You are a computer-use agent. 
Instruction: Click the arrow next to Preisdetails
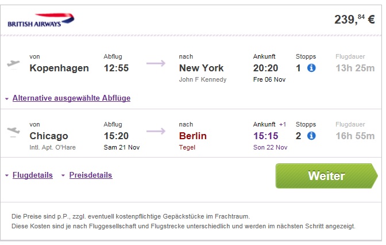(63, 175)
